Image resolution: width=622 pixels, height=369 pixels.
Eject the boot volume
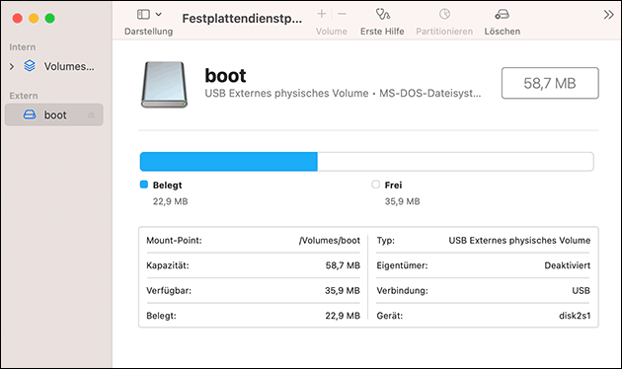tap(91, 114)
